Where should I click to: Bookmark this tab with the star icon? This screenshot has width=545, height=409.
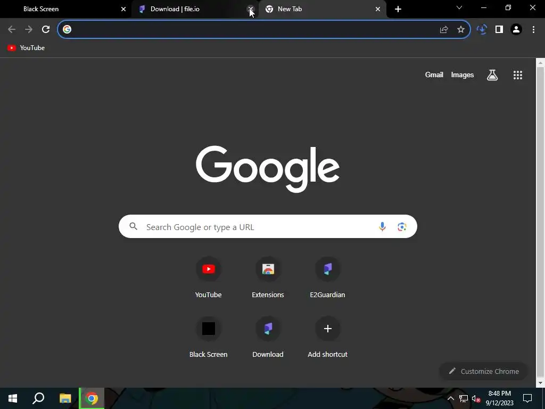pyautogui.click(x=461, y=30)
